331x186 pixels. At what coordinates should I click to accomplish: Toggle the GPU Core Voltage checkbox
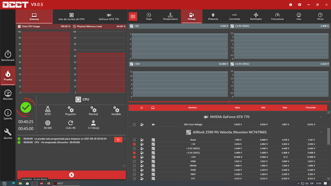pos(134,124)
